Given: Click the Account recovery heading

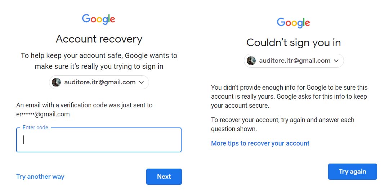Looking at the screenshot, I should click(99, 39).
